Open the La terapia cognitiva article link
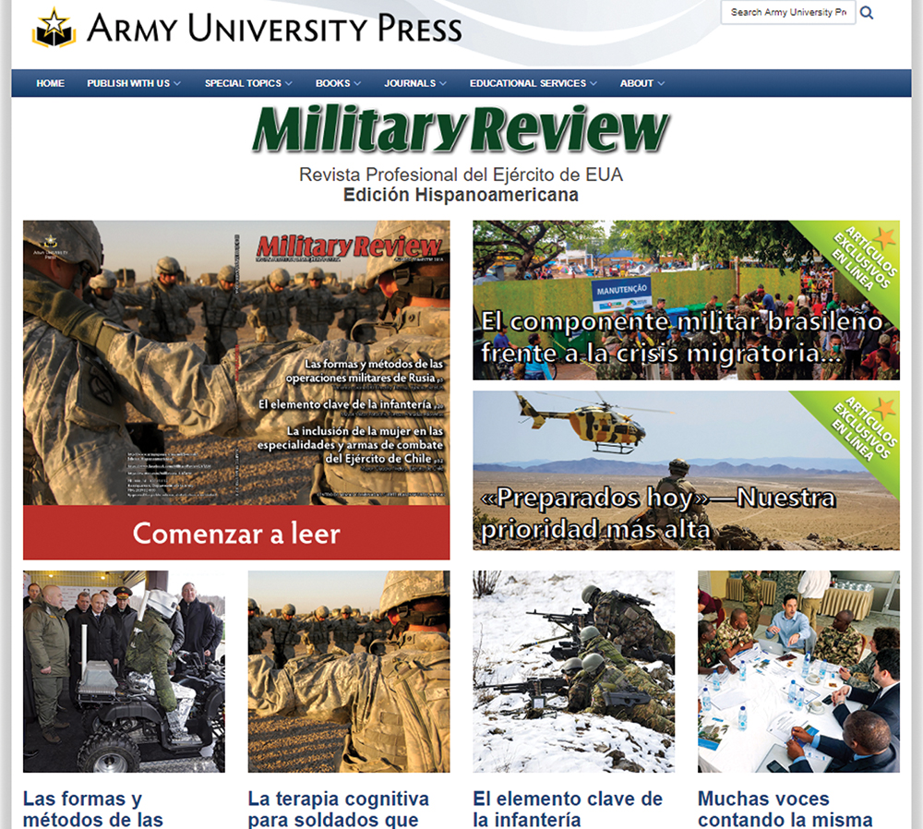The height and width of the screenshot is (829, 923). (339, 809)
